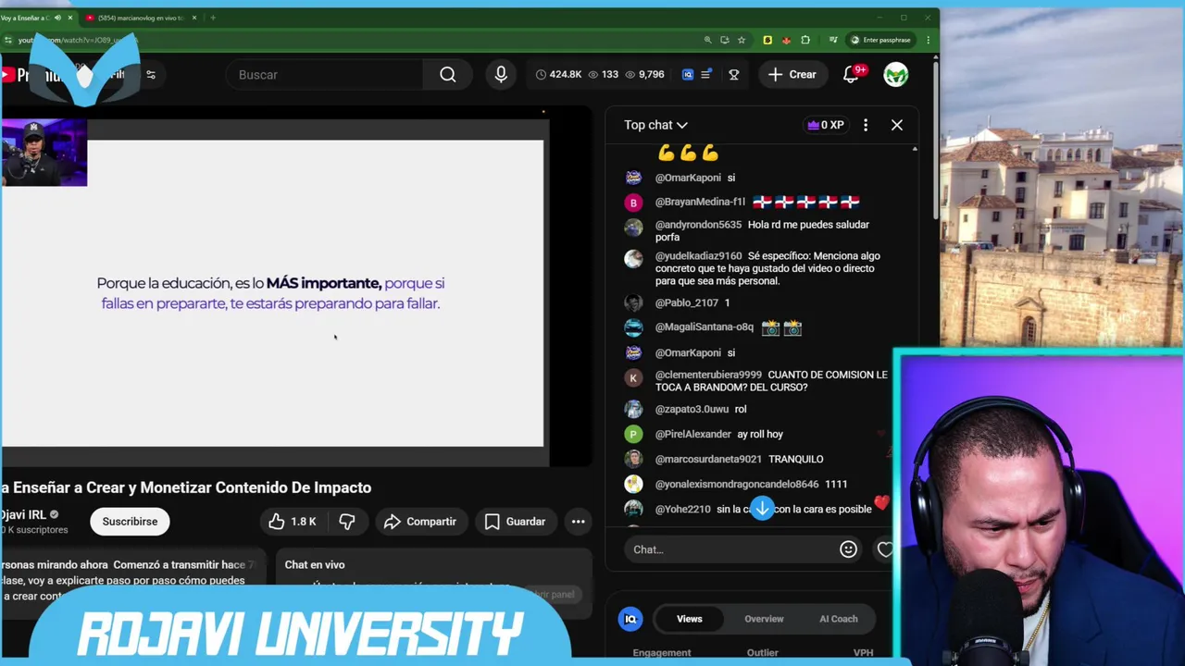This screenshot has height=666, width=1185.
Task: Open more actions menu under video
Action: (x=578, y=522)
